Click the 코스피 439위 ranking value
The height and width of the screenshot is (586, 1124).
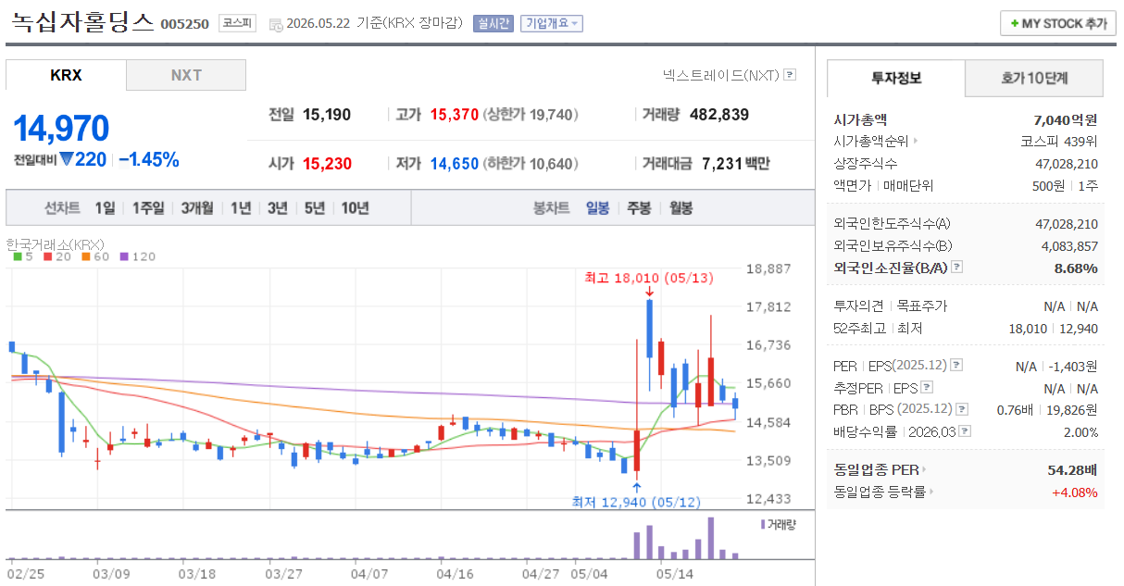[1059, 142]
